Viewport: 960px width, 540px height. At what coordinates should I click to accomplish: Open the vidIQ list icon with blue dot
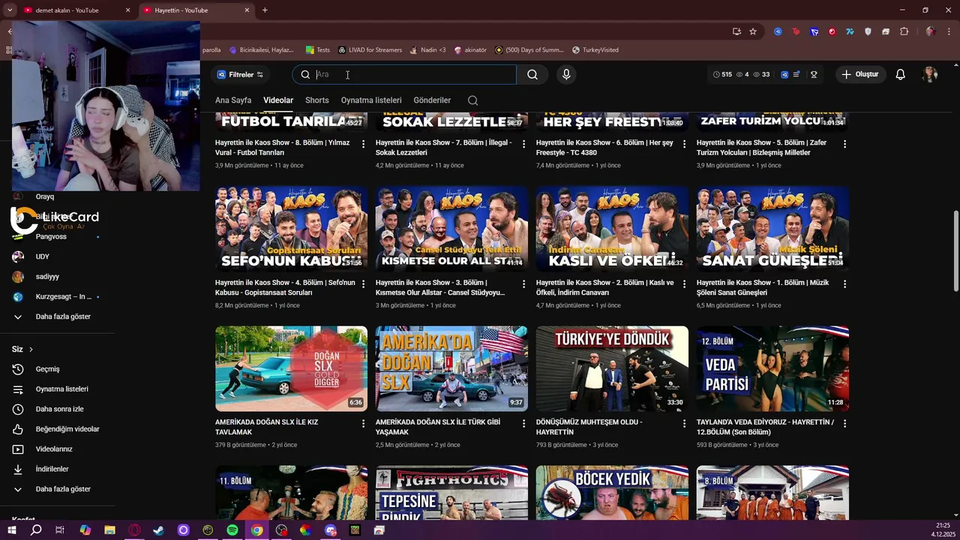point(796,74)
